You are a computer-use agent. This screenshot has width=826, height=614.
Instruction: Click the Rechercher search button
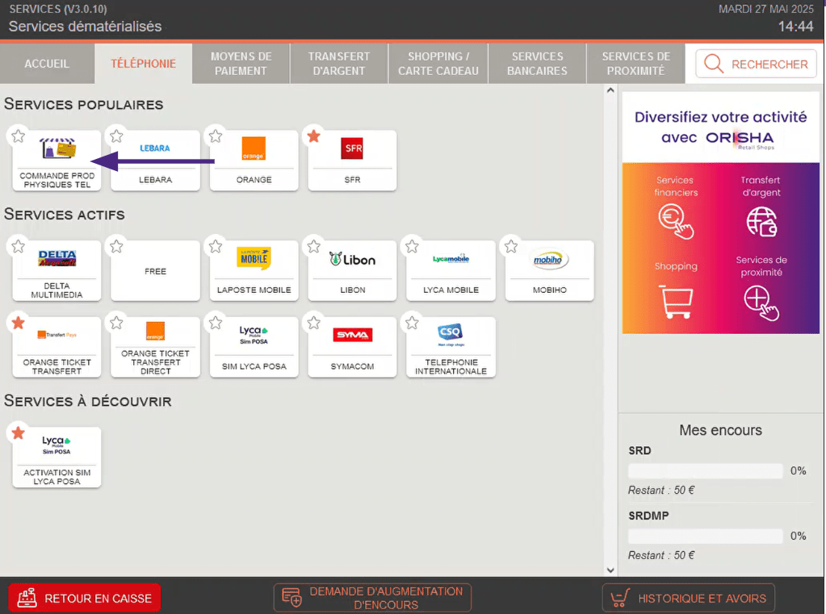pos(756,65)
